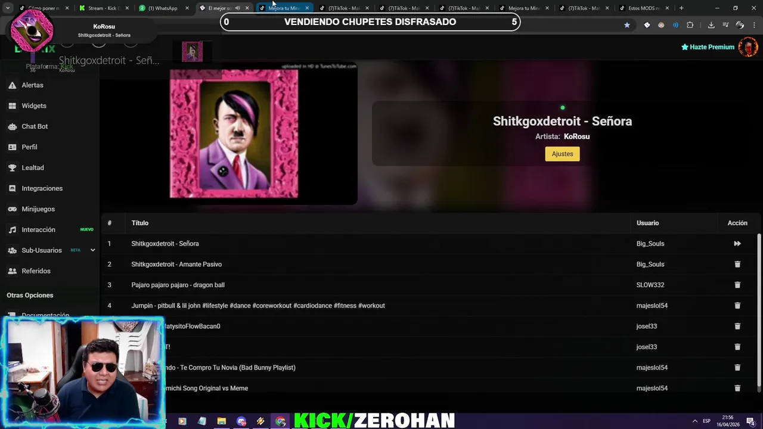The image size is (763, 429).
Task: Click the user avatar beside Hazte Premium
Action: 748,47
